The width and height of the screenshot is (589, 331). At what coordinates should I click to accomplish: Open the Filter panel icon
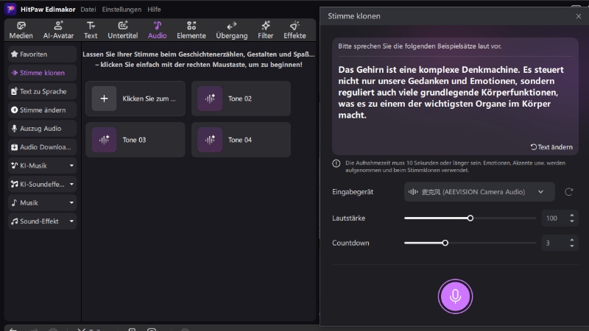266,29
